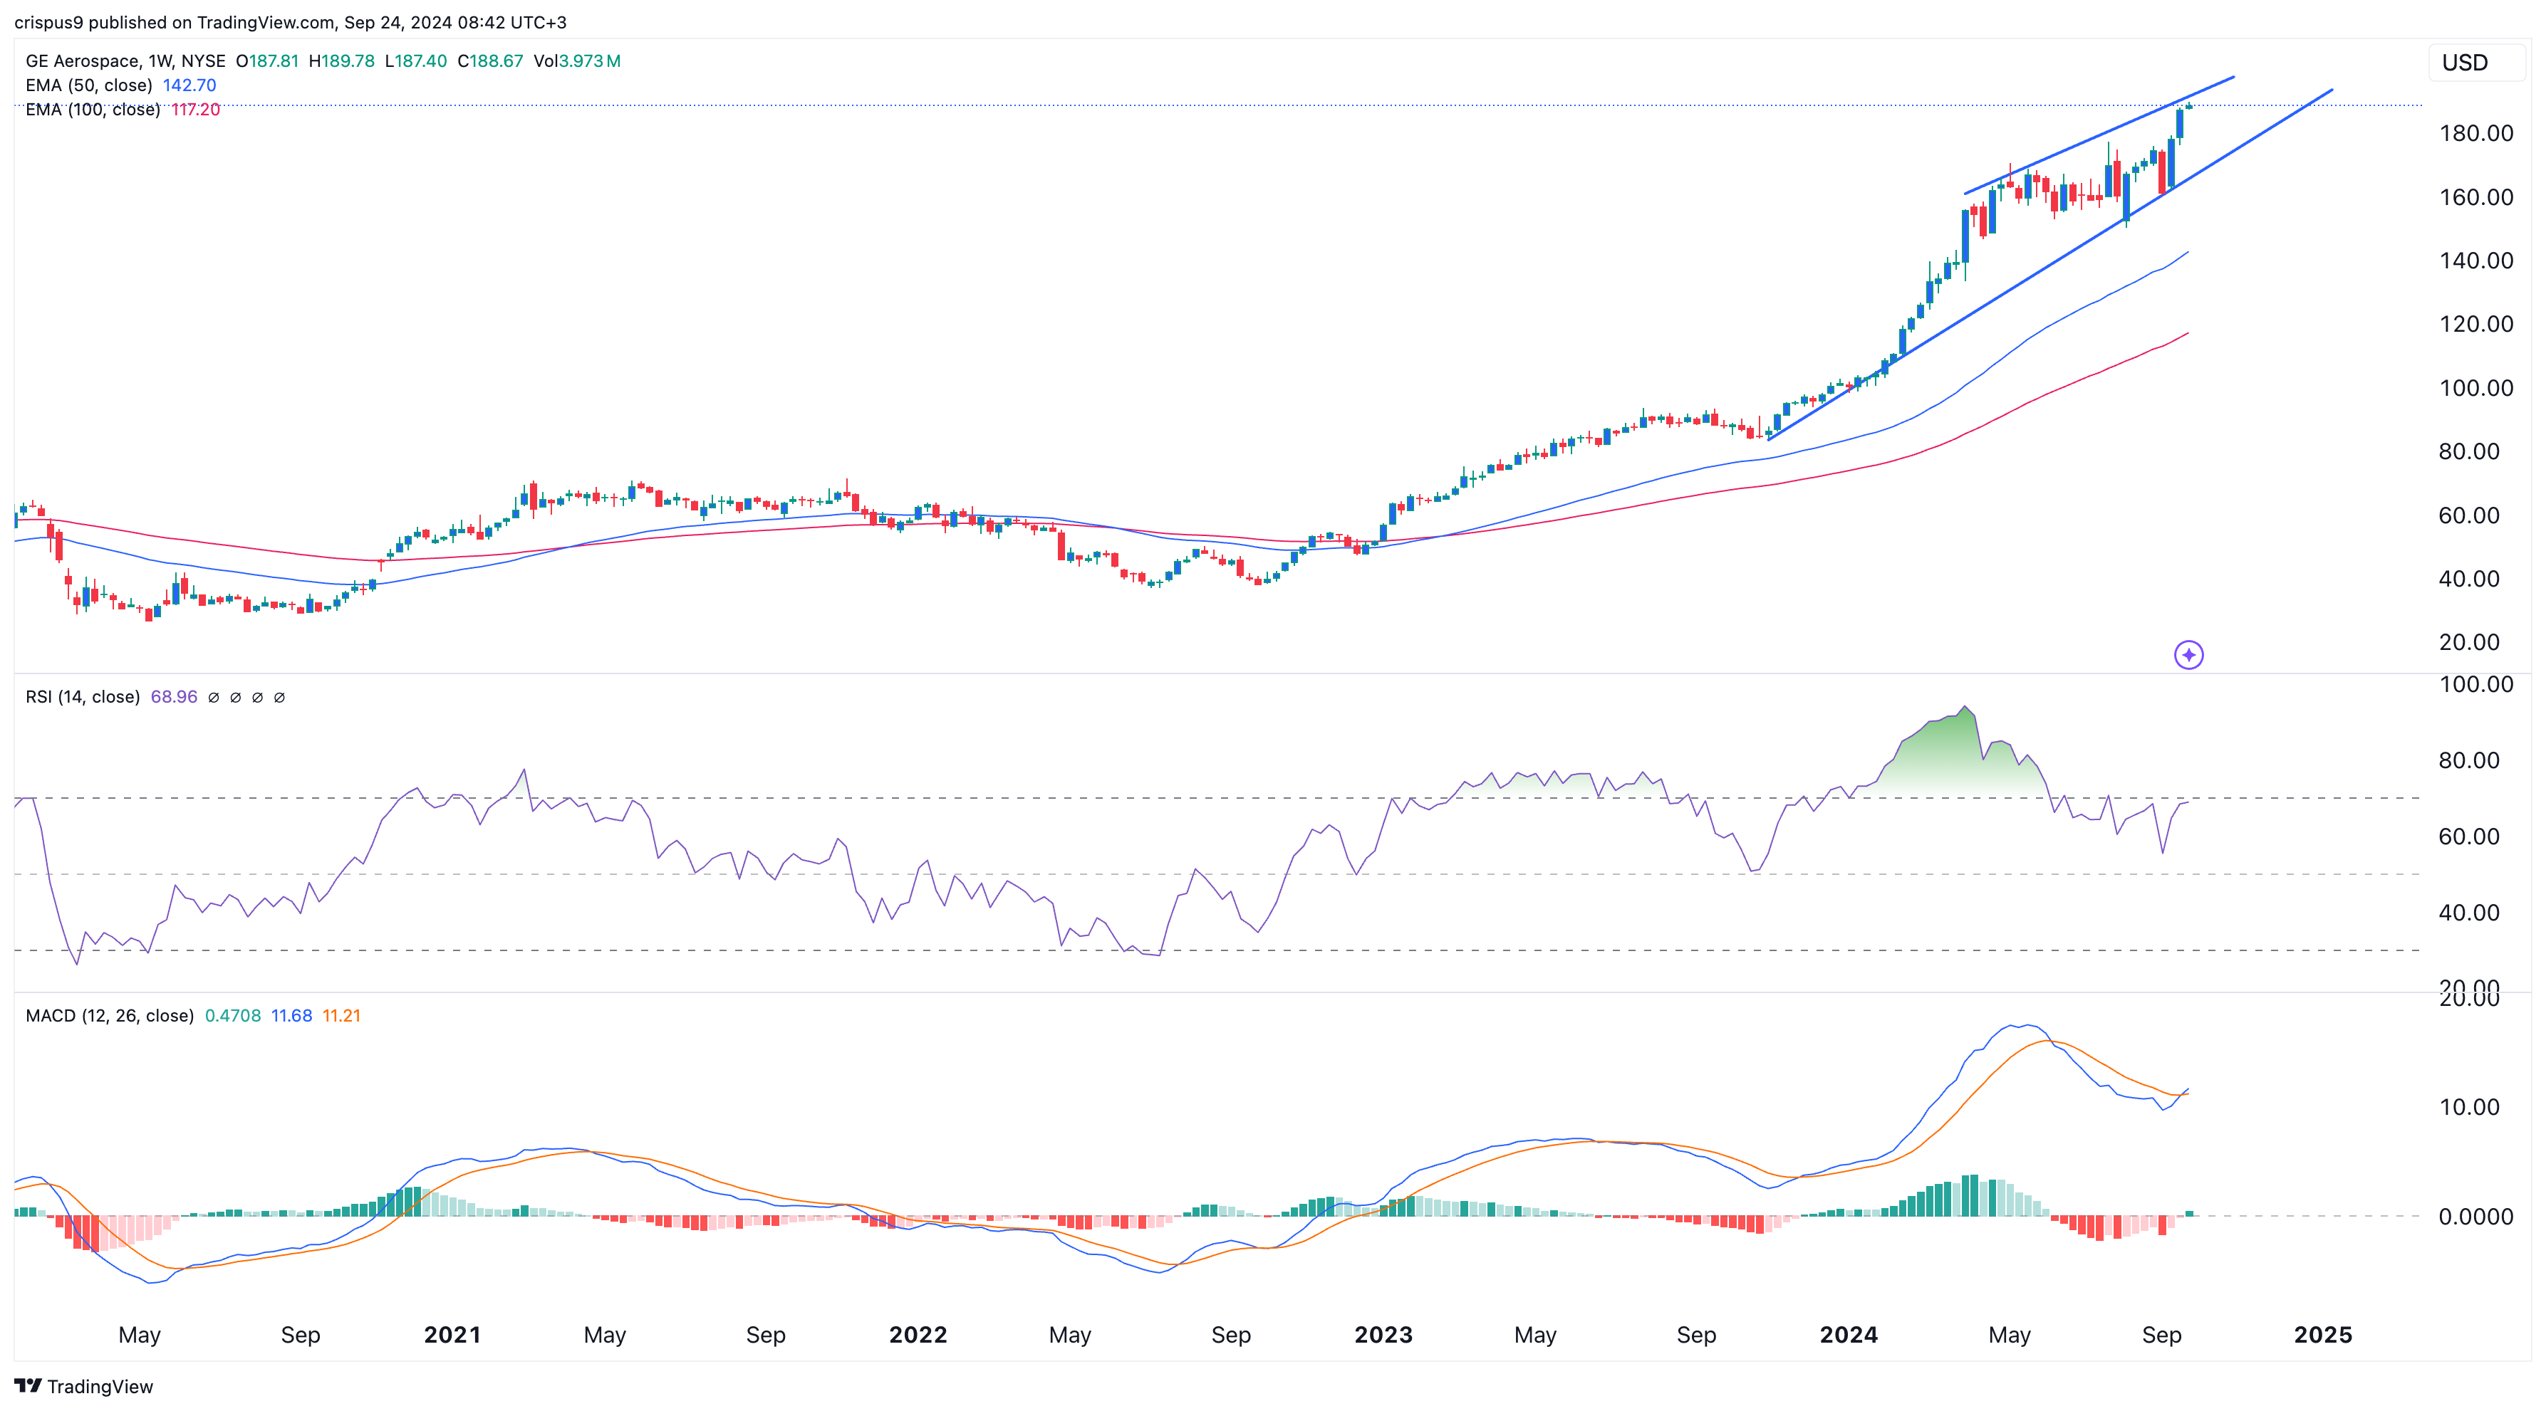
Task: Select the 2024 label on the time axis
Action: click(1848, 1334)
